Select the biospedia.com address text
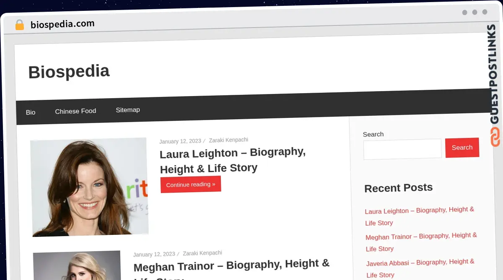 point(62,24)
